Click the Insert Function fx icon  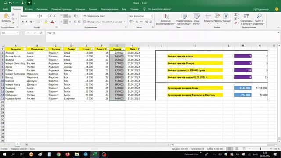(41, 33)
